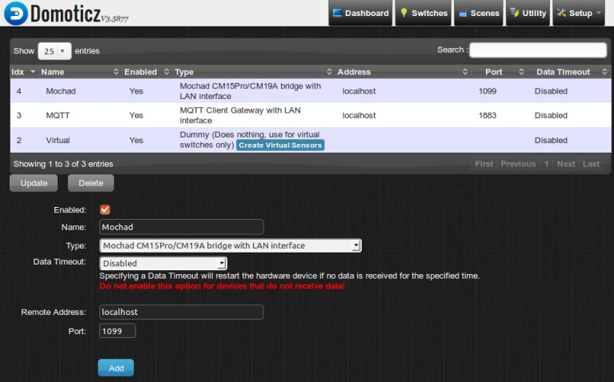Expand the Setup dropdown menu

tap(579, 13)
